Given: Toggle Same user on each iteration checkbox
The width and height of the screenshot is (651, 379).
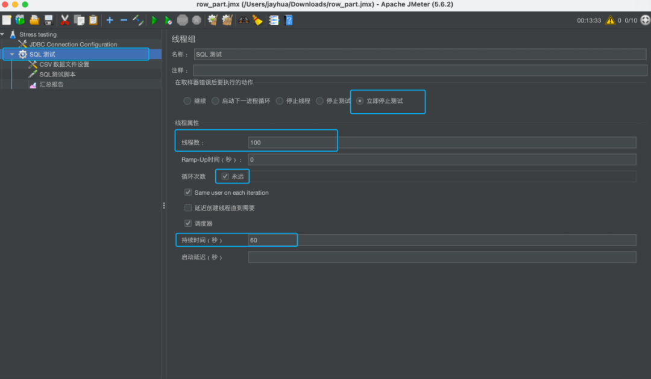Looking at the screenshot, I should pos(188,192).
